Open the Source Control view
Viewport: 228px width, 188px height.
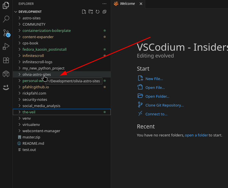point(6,33)
